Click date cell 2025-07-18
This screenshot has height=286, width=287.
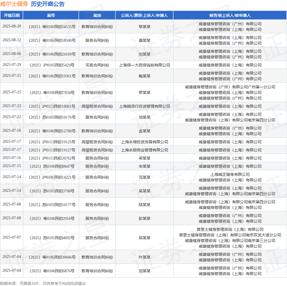point(12,131)
